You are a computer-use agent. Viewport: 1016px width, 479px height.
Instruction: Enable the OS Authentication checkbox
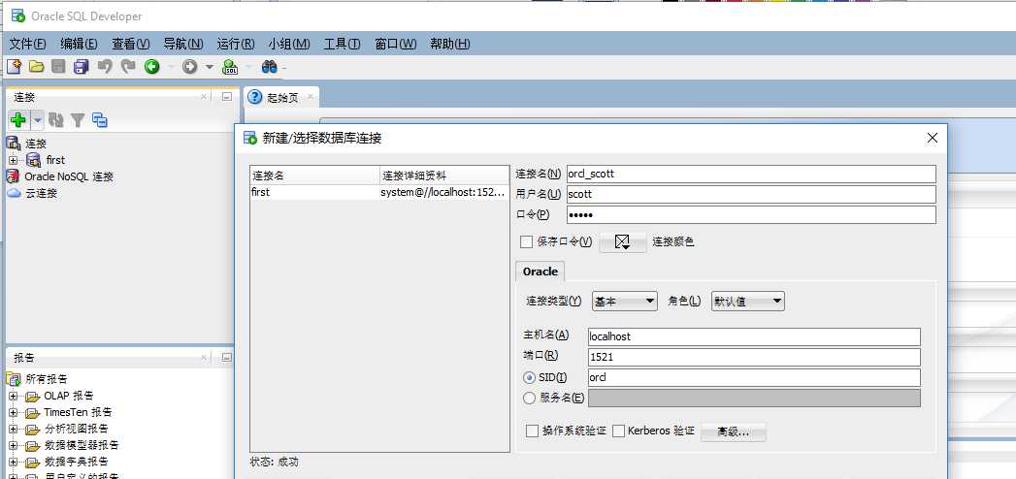click(x=532, y=431)
